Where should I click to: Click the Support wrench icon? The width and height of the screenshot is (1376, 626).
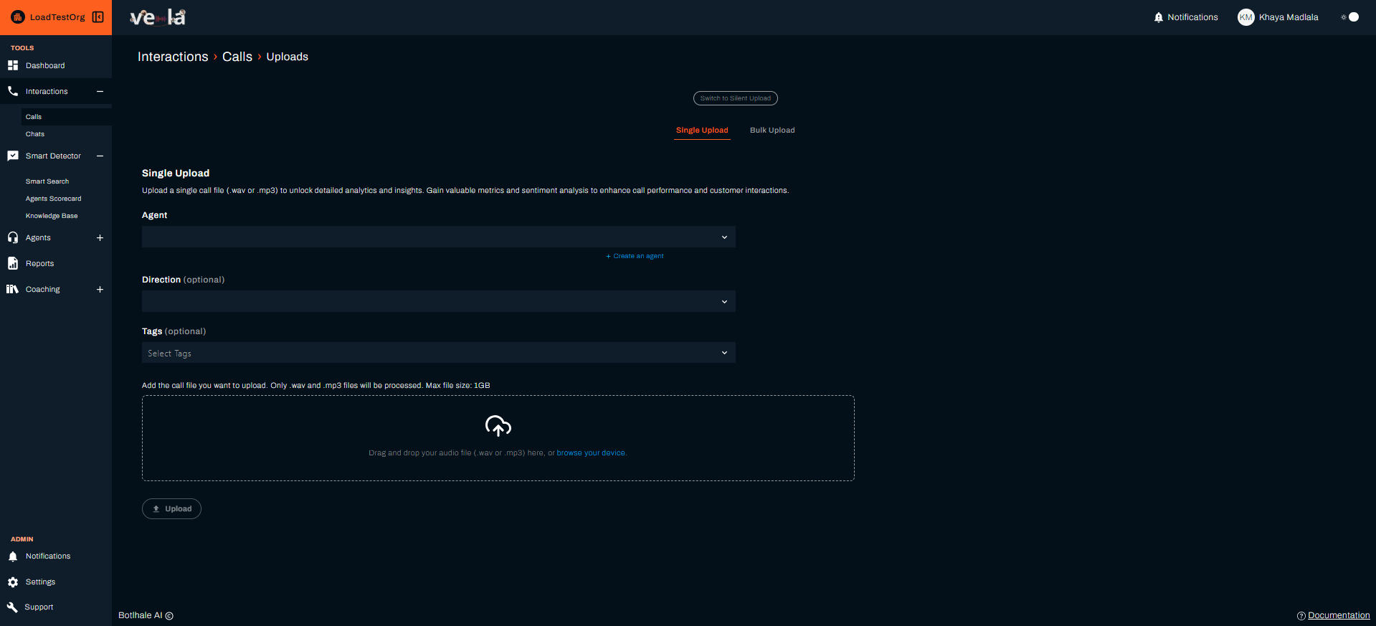coord(13,607)
